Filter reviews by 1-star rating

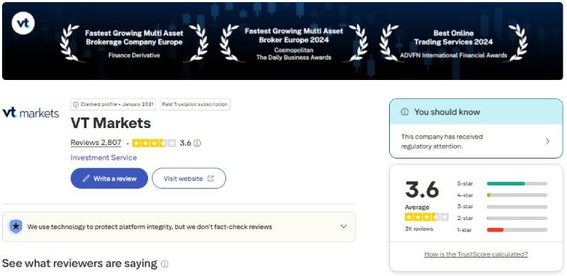[x=503, y=230]
